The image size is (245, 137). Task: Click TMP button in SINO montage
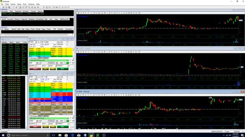click(61, 121)
